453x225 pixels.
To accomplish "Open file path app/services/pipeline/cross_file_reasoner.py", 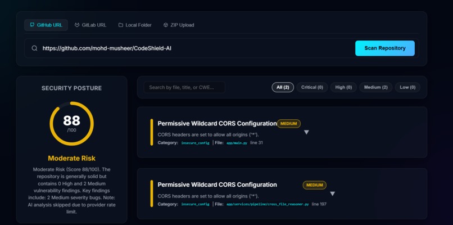I will pos(268,204).
